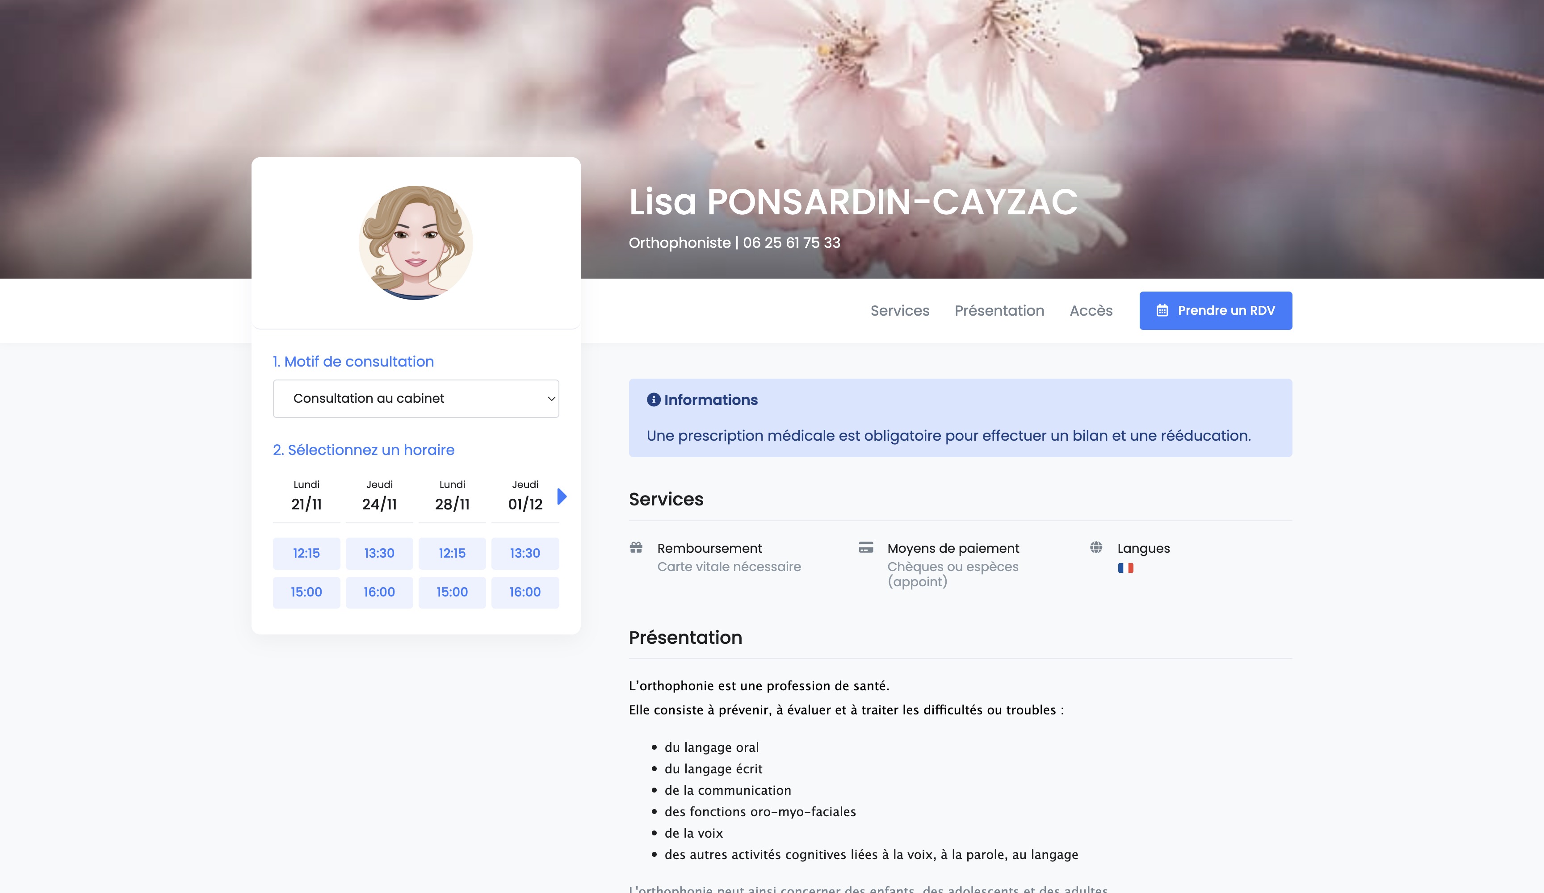The width and height of the screenshot is (1544, 893).
Task: Click the Langues label
Action: [1143, 548]
